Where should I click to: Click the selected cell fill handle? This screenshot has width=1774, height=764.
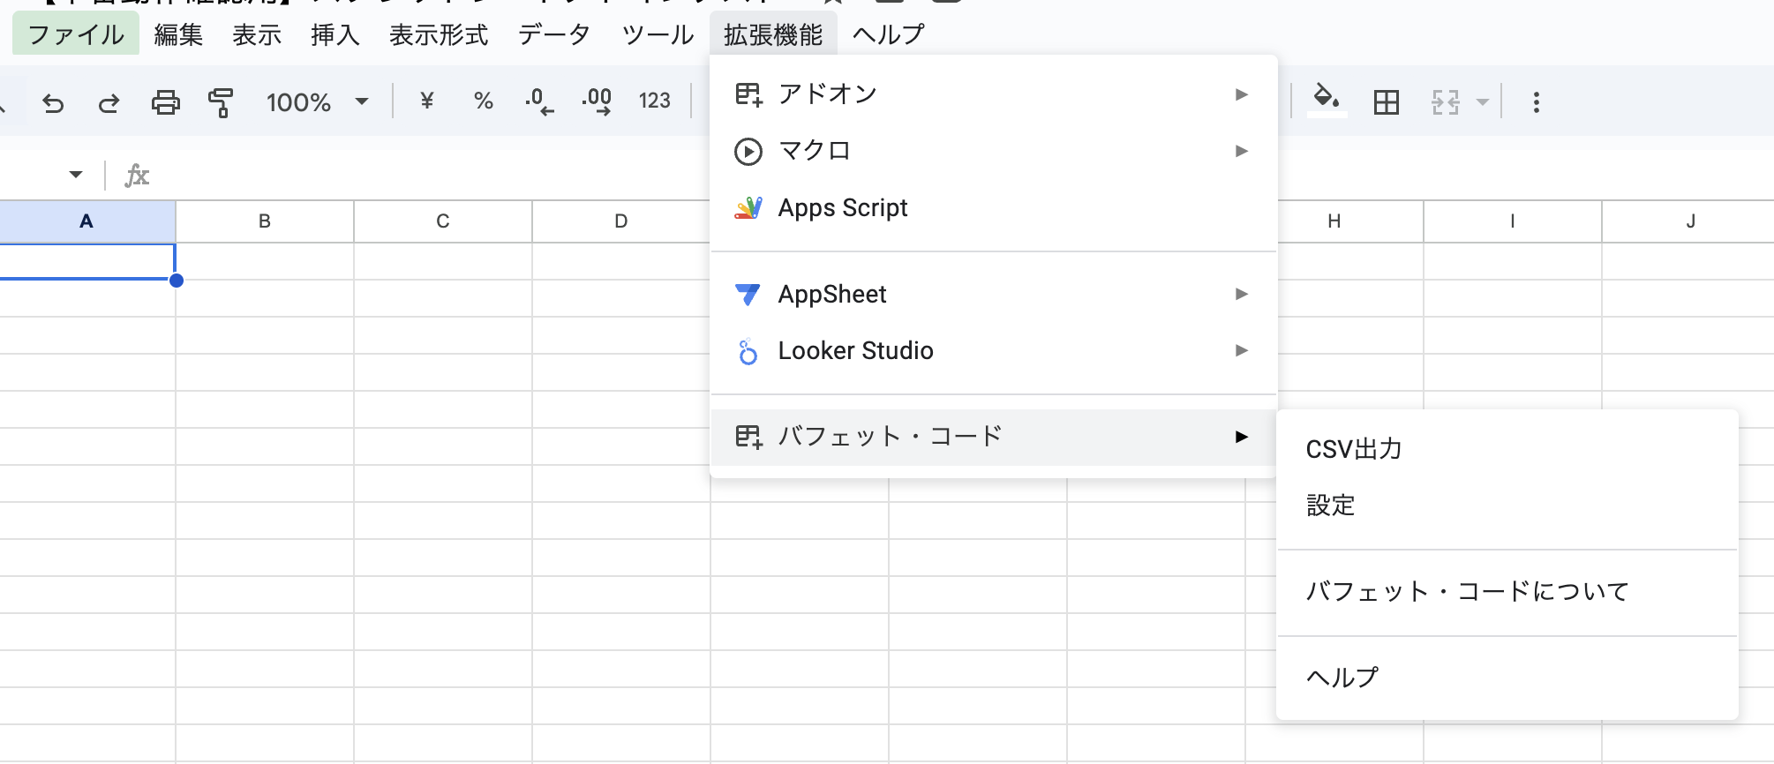coord(177,281)
